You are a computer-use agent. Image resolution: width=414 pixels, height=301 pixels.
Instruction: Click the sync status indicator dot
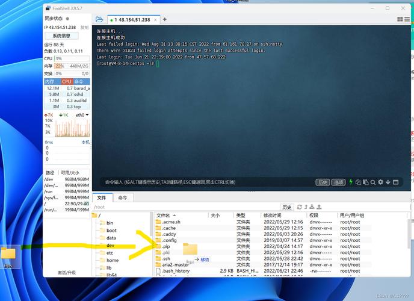pyautogui.click(x=67, y=19)
